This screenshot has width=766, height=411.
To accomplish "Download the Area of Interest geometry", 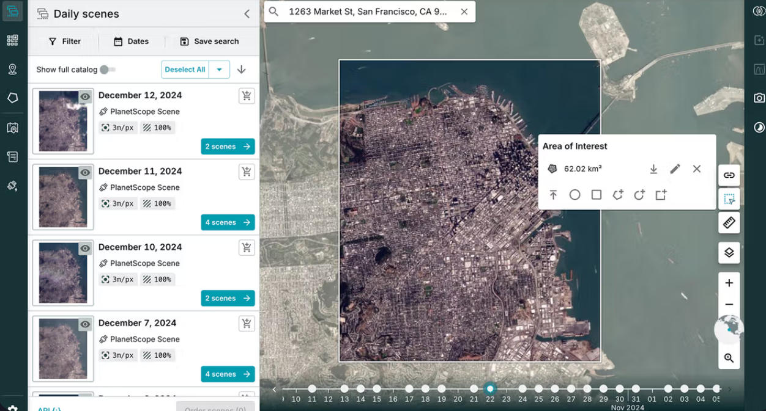I will (653, 169).
